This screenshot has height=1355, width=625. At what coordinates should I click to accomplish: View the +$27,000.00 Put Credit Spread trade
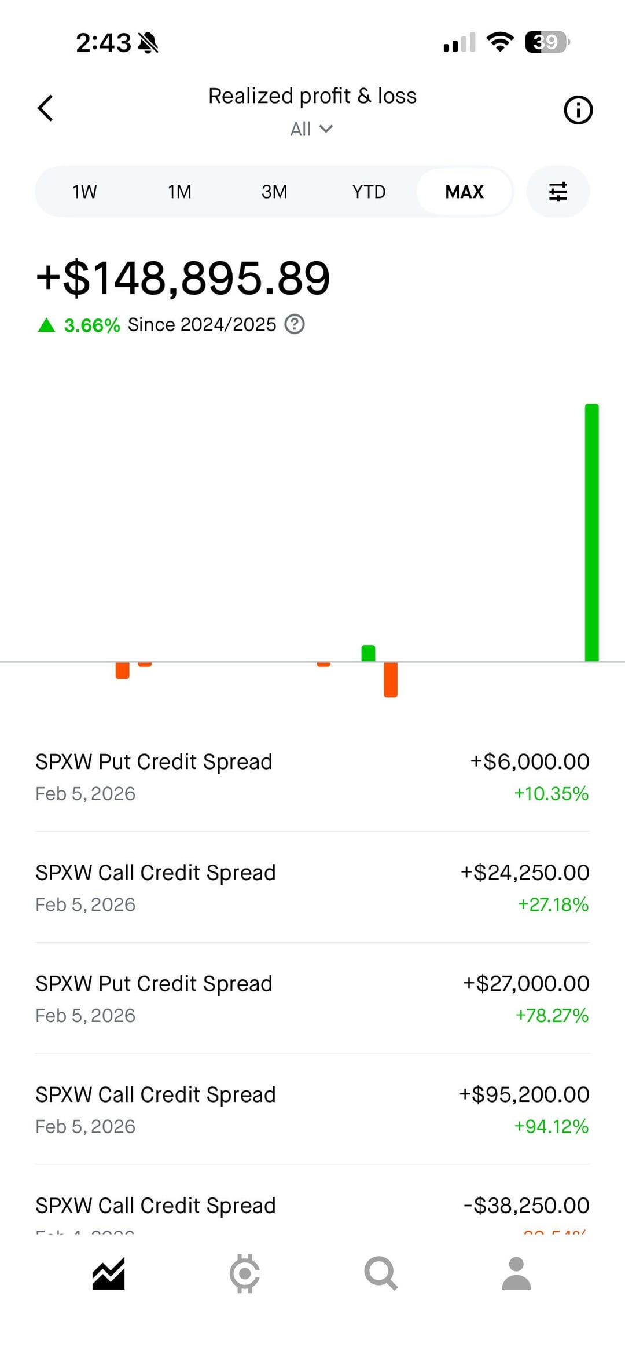point(312,998)
